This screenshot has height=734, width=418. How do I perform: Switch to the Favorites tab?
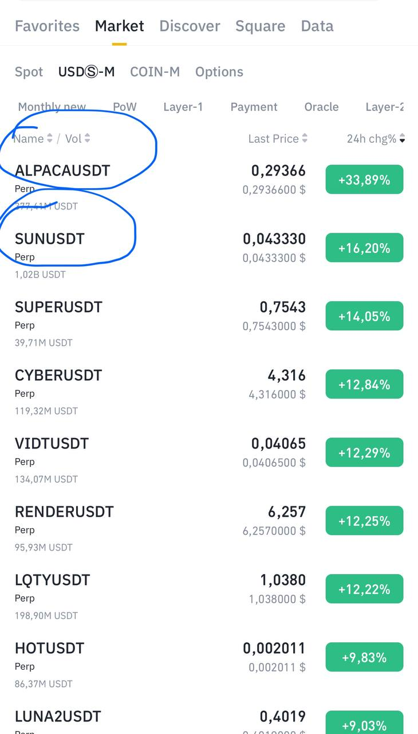point(47,26)
